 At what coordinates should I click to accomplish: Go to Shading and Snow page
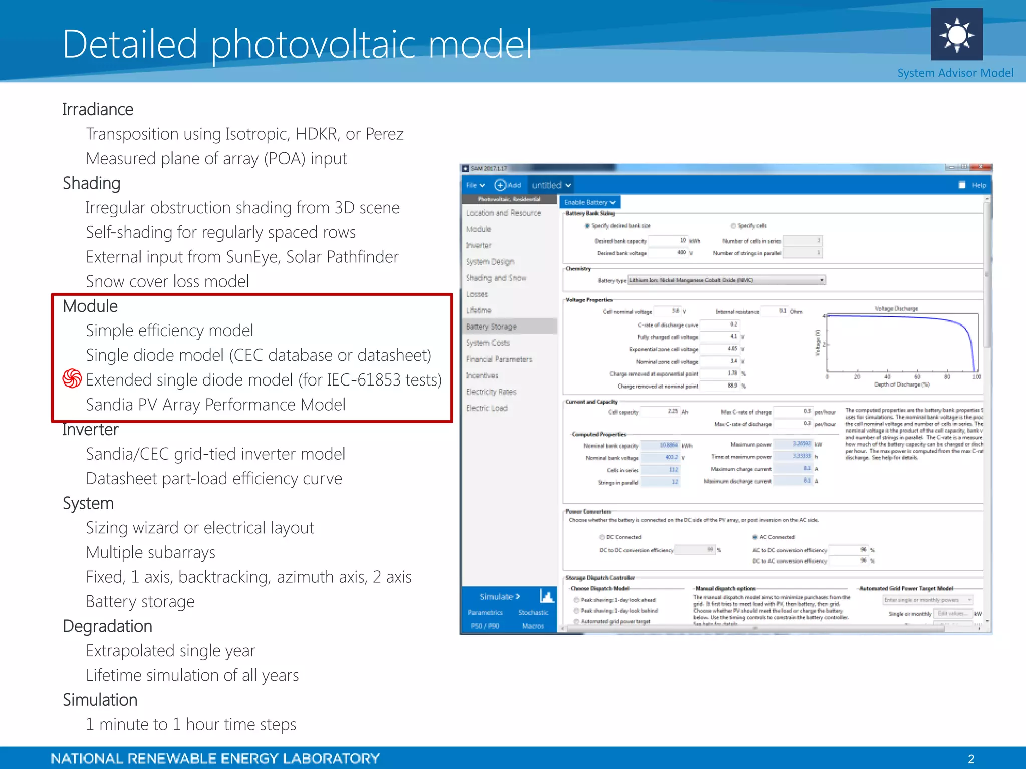496,278
